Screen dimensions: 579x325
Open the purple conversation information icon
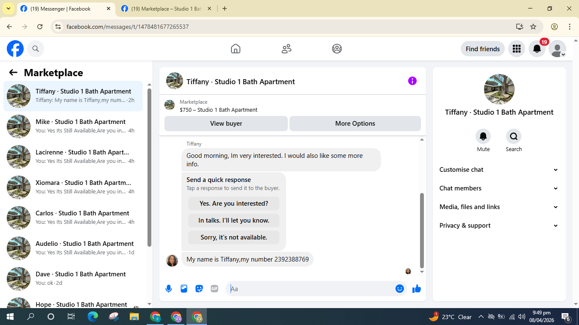click(x=412, y=81)
